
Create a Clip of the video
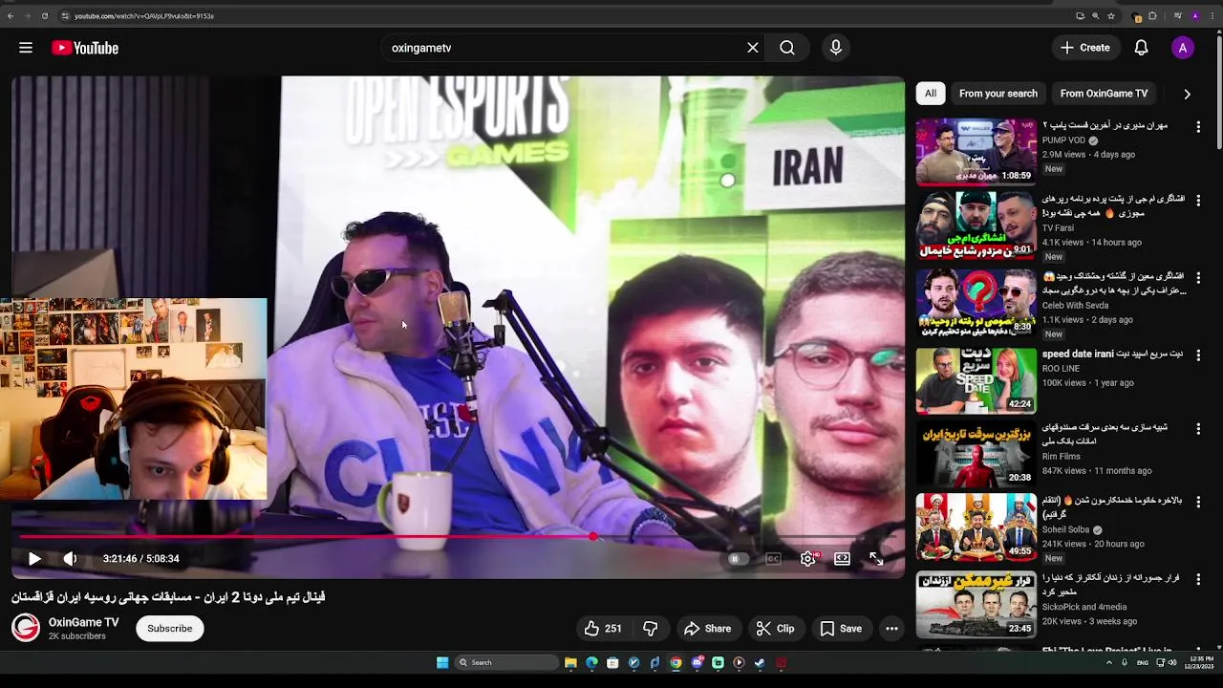(775, 629)
